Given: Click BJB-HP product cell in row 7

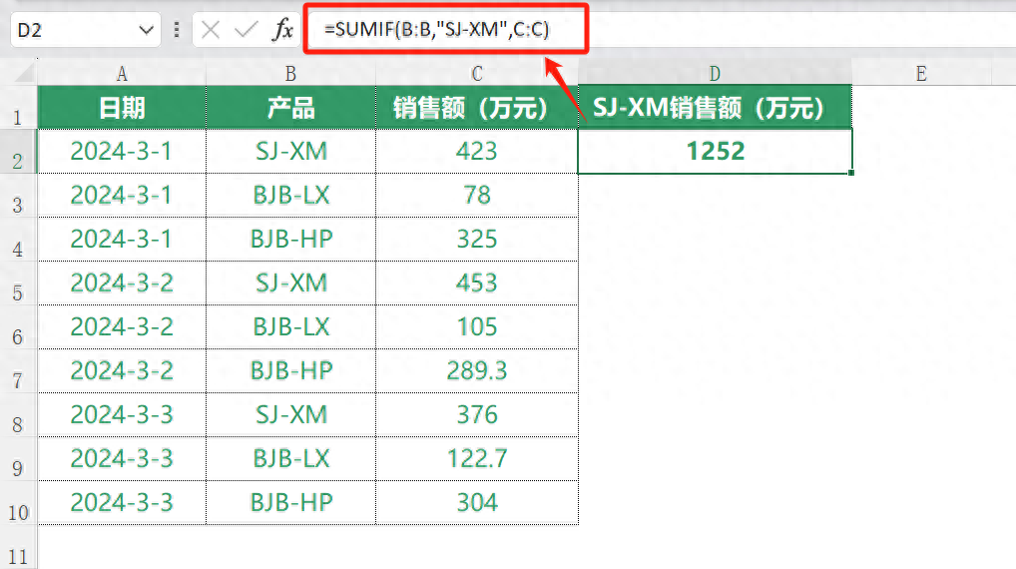Looking at the screenshot, I should click(x=291, y=371).
